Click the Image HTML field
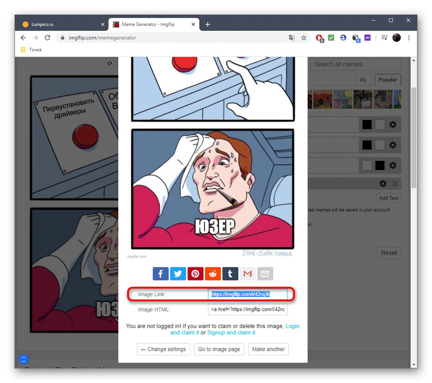This screenshot has width=432, height=383. tap(248, 309)
